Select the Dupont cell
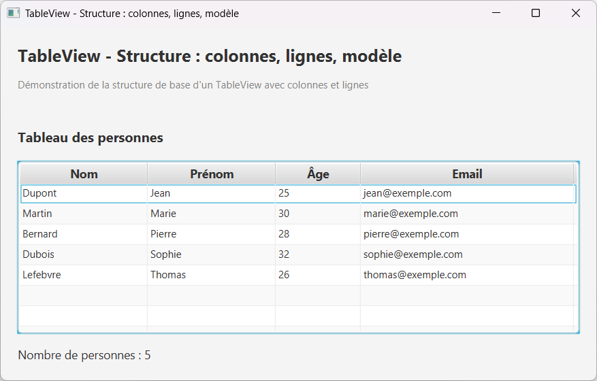597x381 pixels. (x=83, y=193)
